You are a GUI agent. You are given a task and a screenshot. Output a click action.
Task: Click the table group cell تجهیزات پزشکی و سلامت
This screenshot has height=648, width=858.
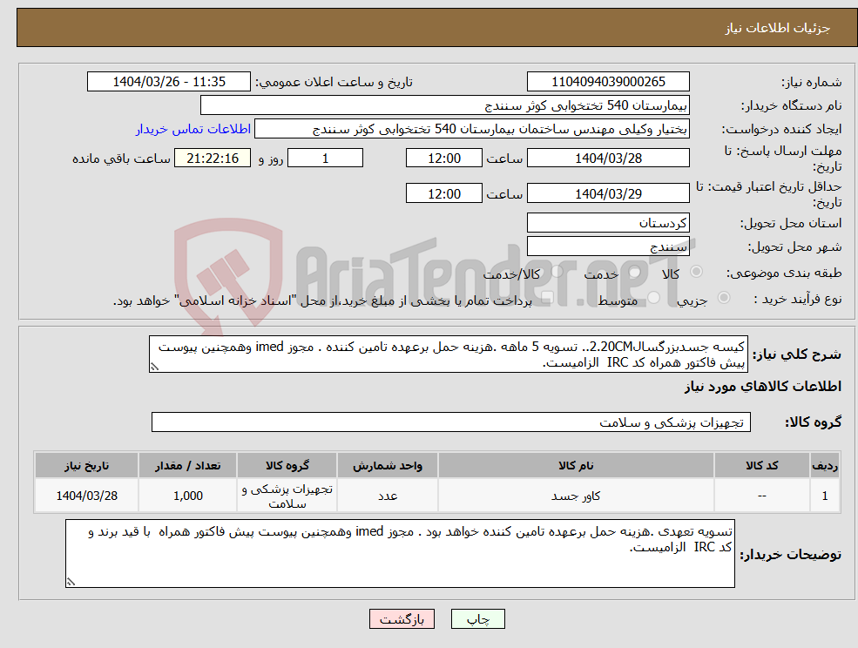pos(287,496)
